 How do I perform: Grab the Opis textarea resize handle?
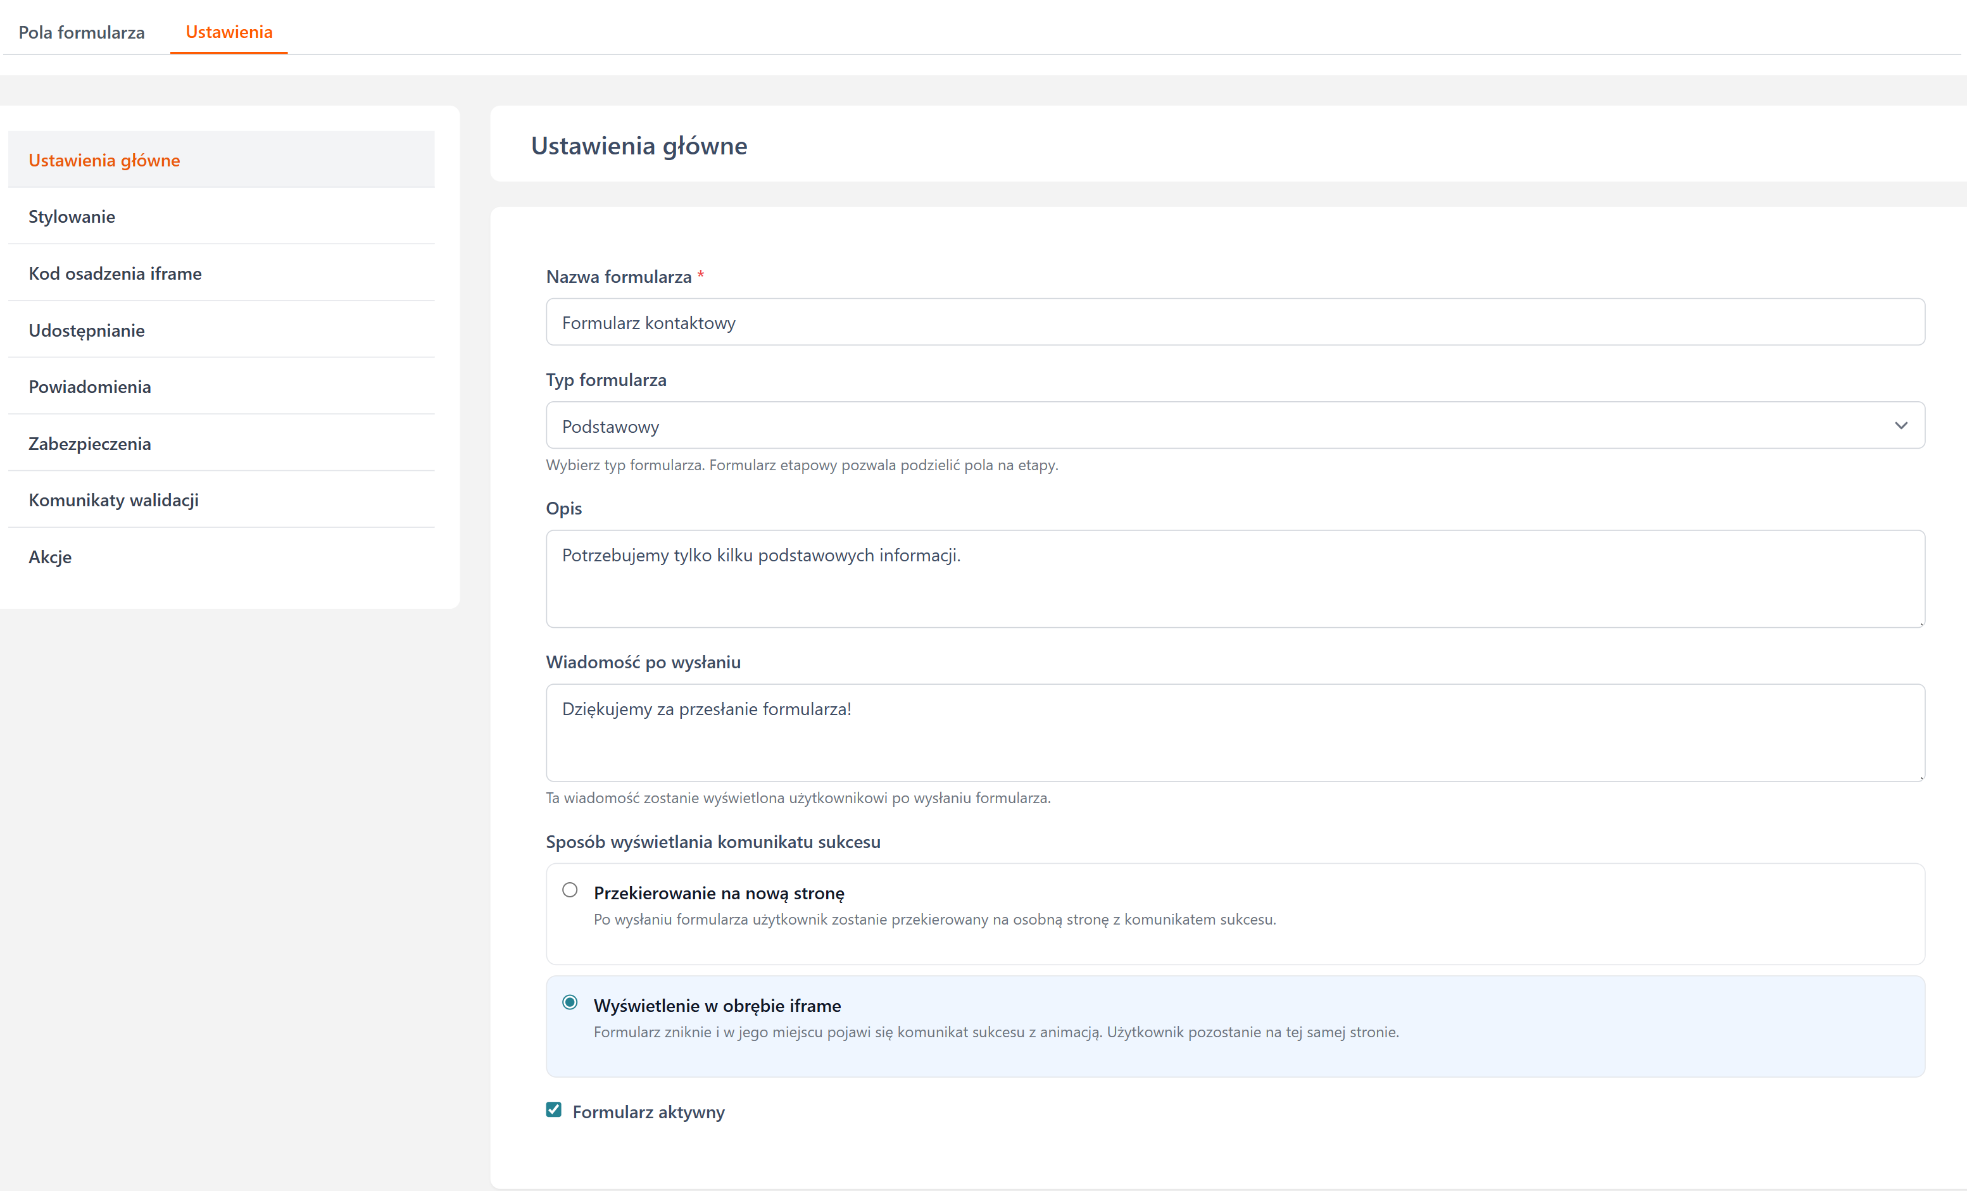coord(1921,624)
